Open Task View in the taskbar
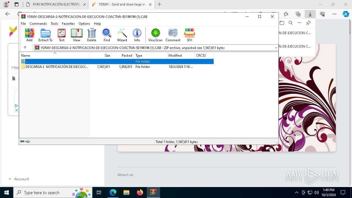The image size is (352, 198). click(x=99, y=193)
